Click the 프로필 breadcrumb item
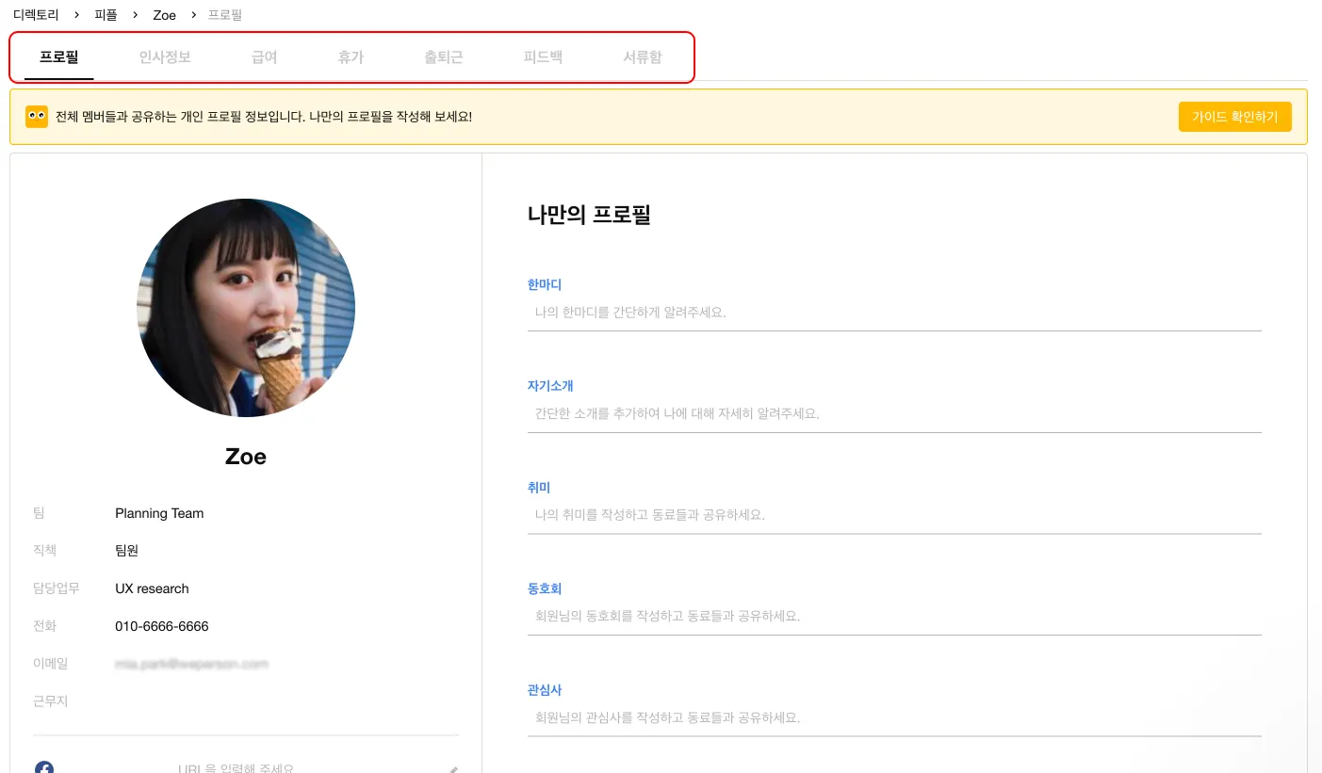The height and width of the screenshot is (773, 1322). point(225,15)
